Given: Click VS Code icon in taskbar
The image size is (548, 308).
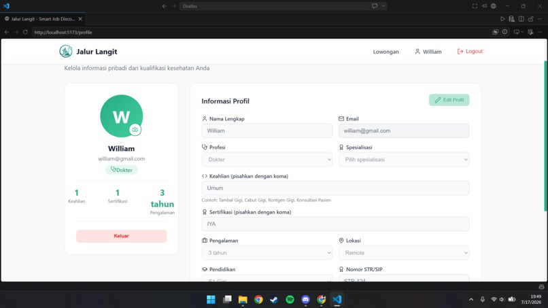Looking at the screenshot, I should [337, 300].
